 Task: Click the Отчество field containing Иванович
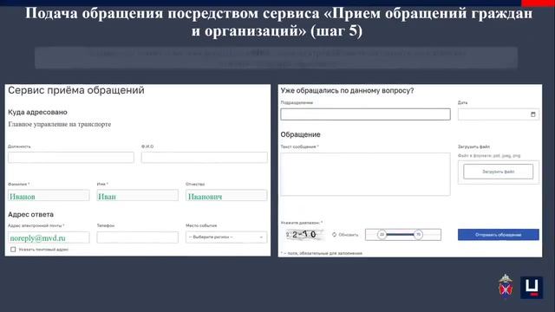click(x=226, y=196)
